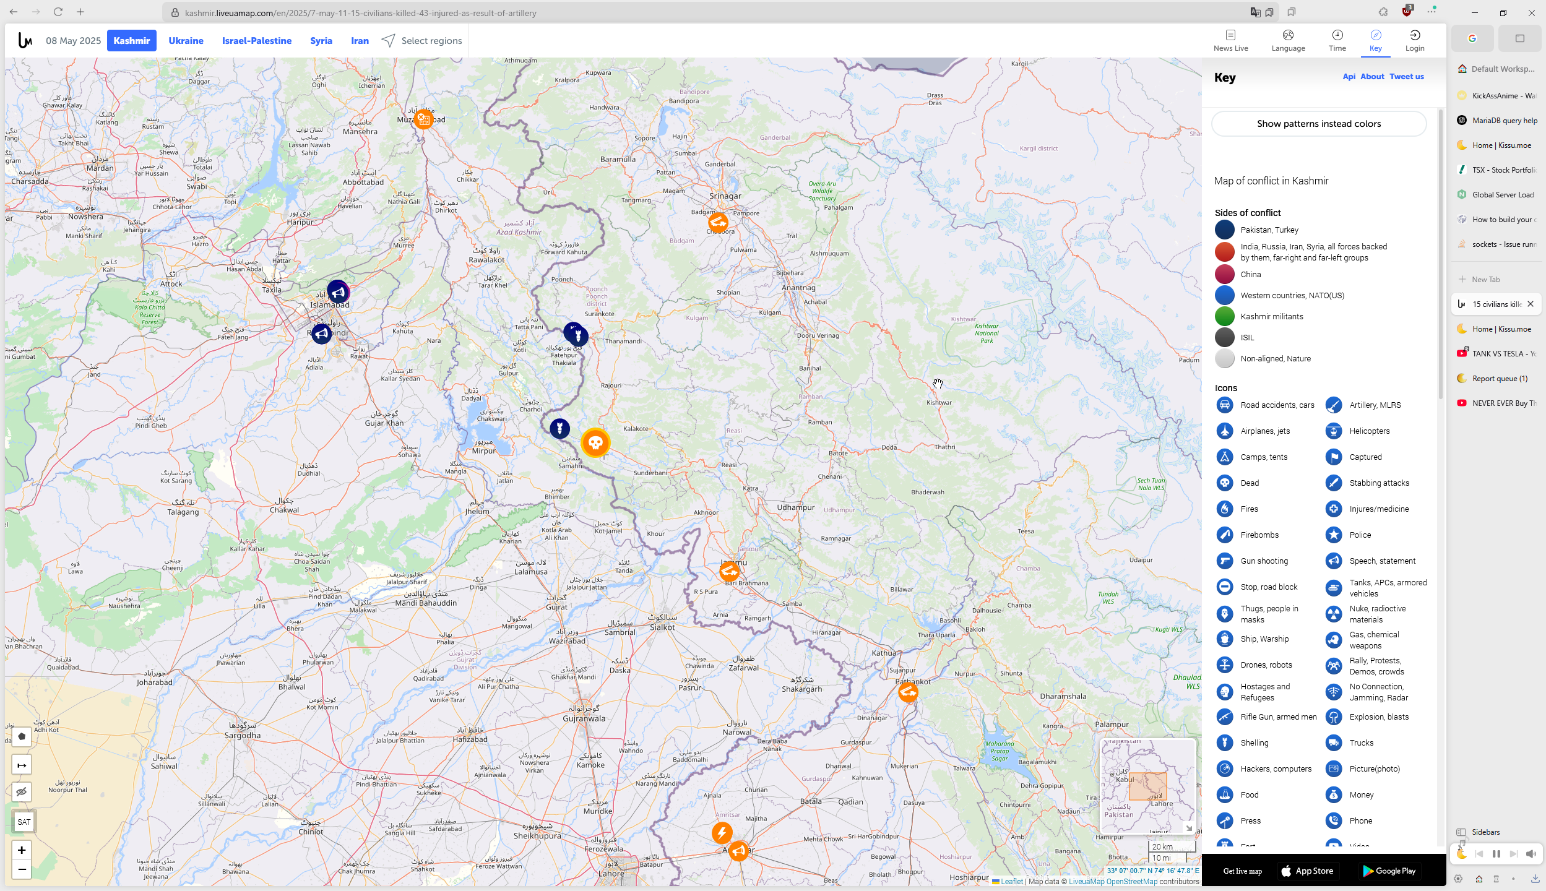This screenshot has height=891, width=1546.
Task: Select the Key tab
Action: (1375, 41)
